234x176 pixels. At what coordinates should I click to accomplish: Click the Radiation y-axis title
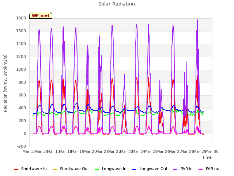tap(5, 83)
